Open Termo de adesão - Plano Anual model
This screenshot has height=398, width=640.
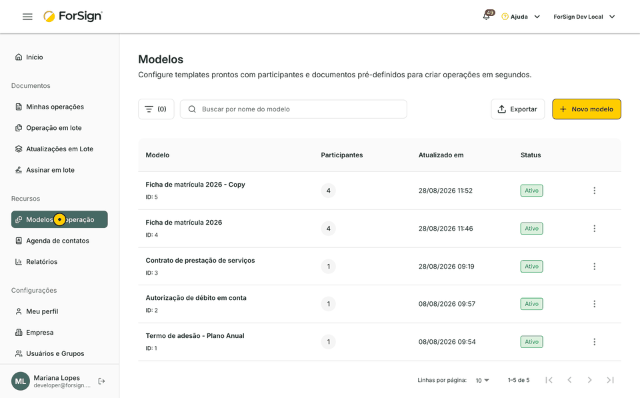195,336
